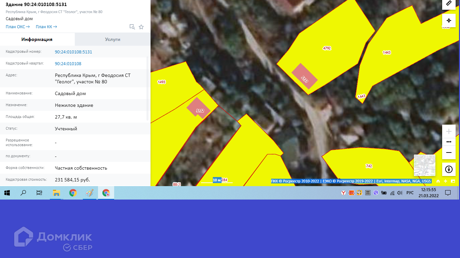This screenshot has width=460, height=258.
Task: Click the rectangle icon in map footer
Action: pos(453,181)
